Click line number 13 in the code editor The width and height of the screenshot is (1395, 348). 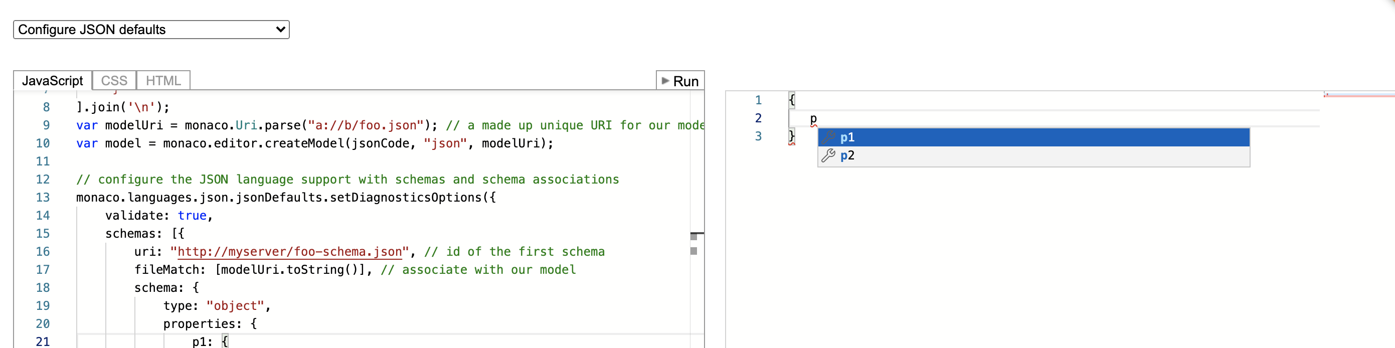43,198
